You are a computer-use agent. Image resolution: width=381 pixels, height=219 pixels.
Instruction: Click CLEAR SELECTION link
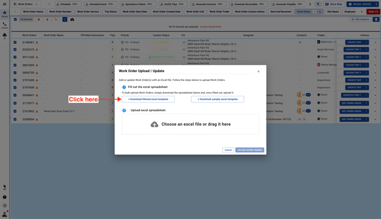point(210,27)
